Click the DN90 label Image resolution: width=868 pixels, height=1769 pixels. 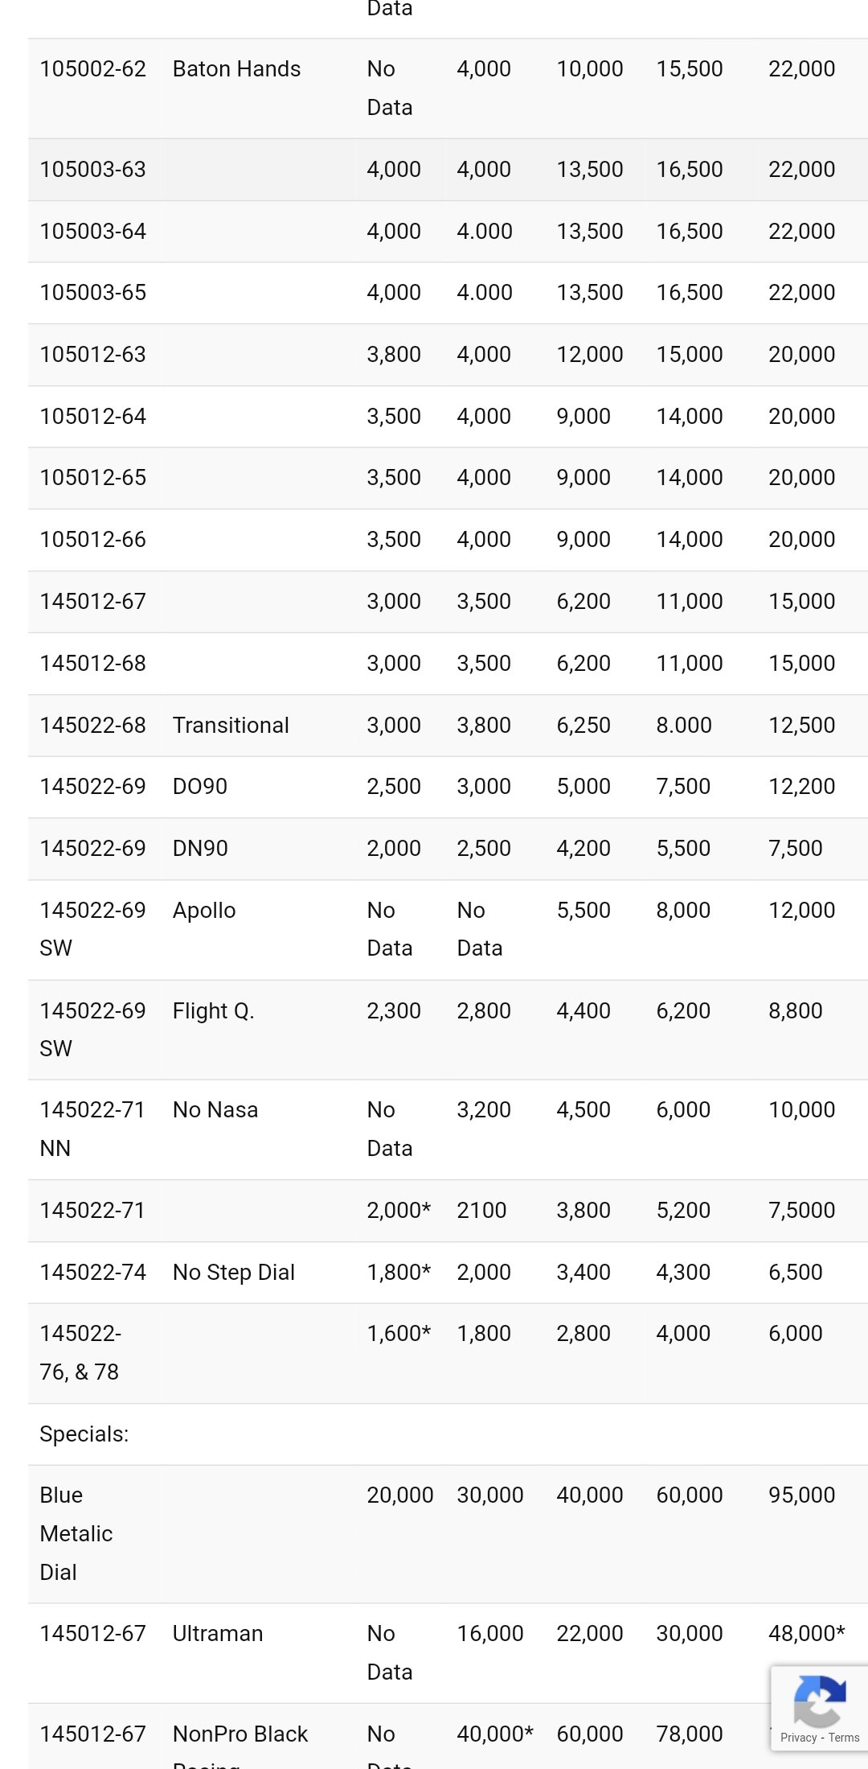pyautogui.click(x=200, y=849)
